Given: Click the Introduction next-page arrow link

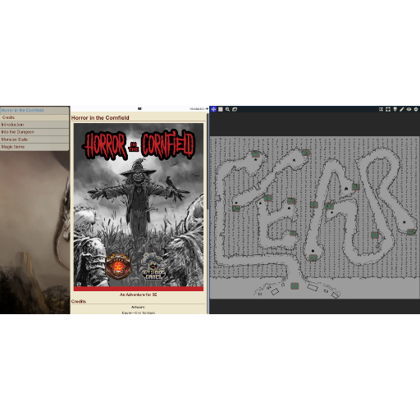Looking at the screenshot, I should (199, 109).
